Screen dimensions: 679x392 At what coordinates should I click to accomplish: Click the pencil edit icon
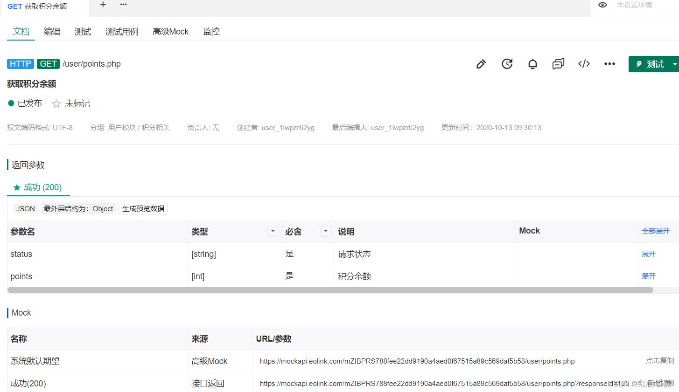(481, 64)
